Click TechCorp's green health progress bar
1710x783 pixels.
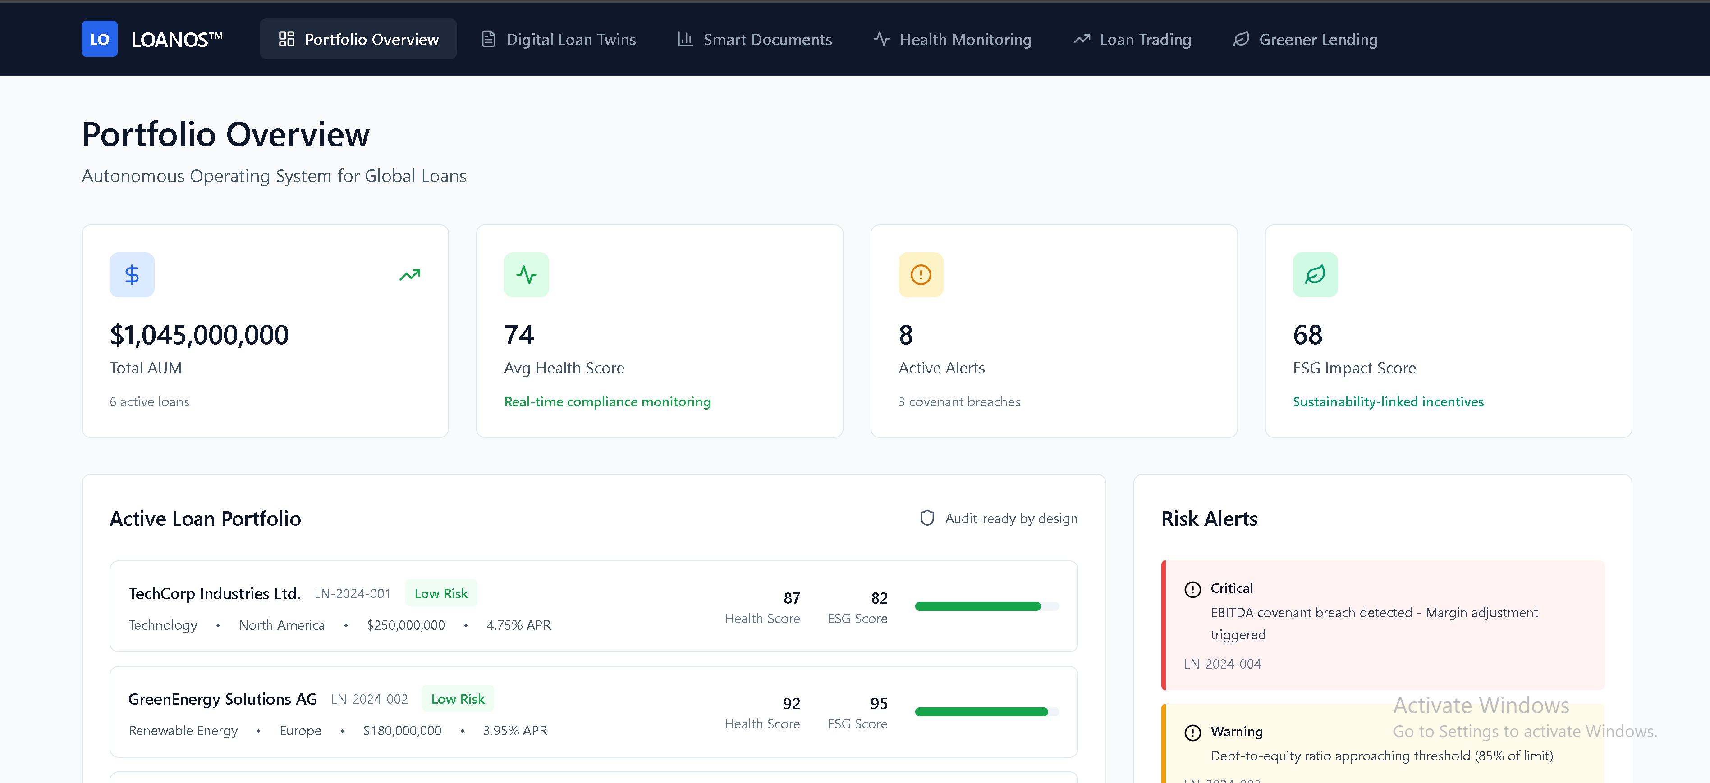(x=977, y=606)
